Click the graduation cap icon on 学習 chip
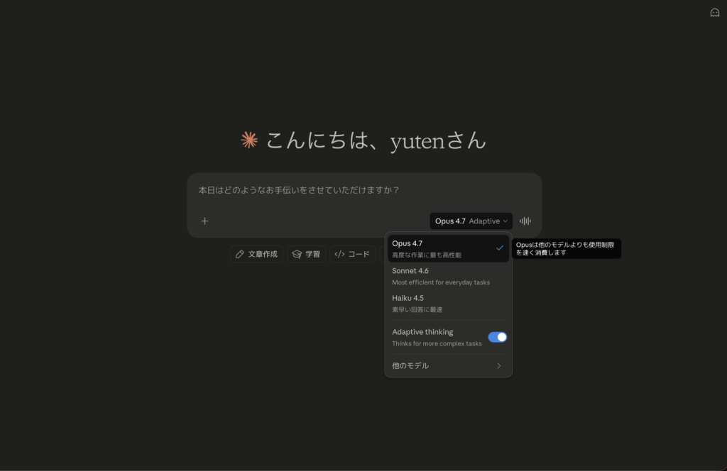This screenshot has width=727, height=471. tap(296, 253)
